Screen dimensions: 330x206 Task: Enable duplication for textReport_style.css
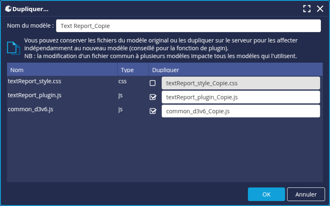[x=153, y=83]
